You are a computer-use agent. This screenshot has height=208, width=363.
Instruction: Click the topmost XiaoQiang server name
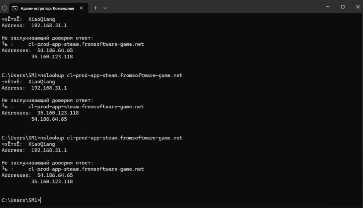click(41, 19)
